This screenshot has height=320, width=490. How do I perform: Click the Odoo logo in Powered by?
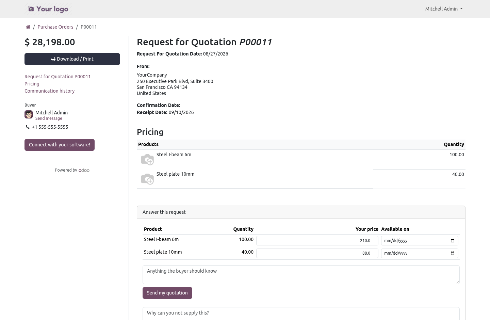tap(84, 170)
